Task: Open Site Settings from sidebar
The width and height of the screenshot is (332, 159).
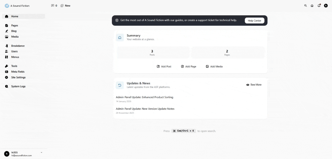Action: point(18,77)
